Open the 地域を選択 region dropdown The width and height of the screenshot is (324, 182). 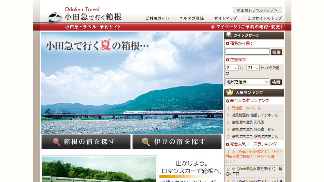point(247,82)
